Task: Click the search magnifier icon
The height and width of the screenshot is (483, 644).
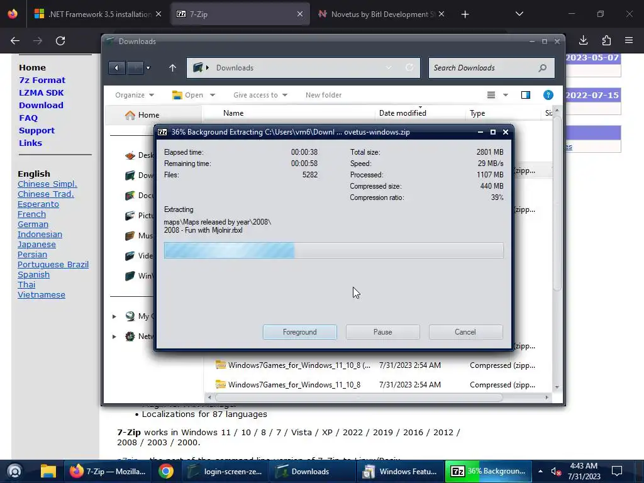Action: tap(543, 68)
